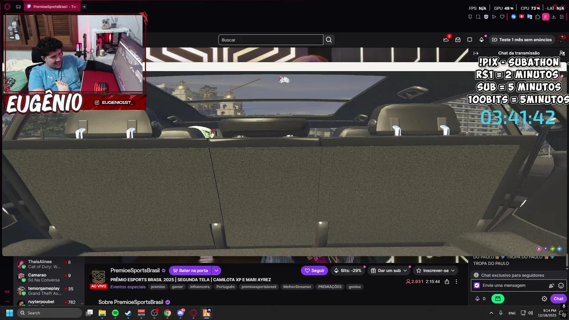Click the share stream icon

pos(447,281)
